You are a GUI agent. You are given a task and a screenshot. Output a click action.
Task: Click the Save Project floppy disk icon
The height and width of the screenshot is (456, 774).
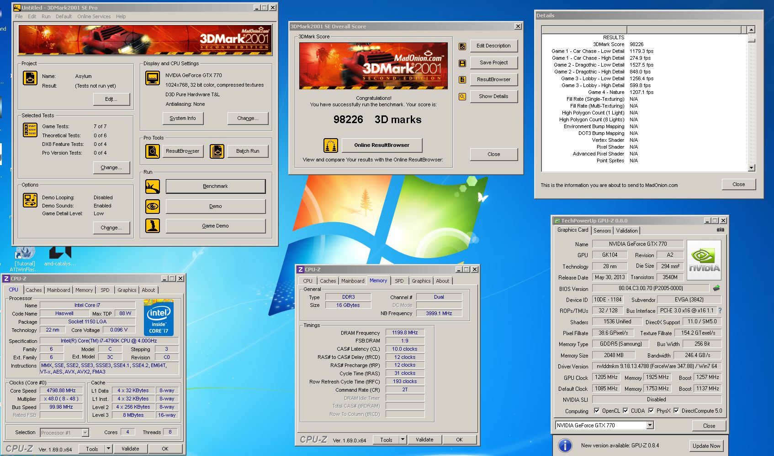(462, 63)
